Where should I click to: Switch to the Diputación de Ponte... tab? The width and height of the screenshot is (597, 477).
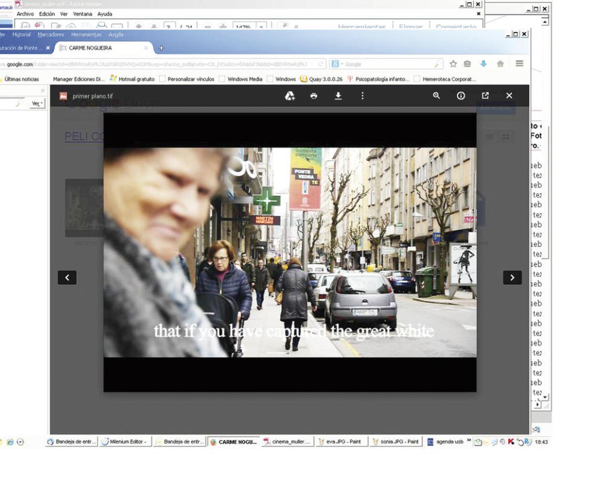(21, 48)
